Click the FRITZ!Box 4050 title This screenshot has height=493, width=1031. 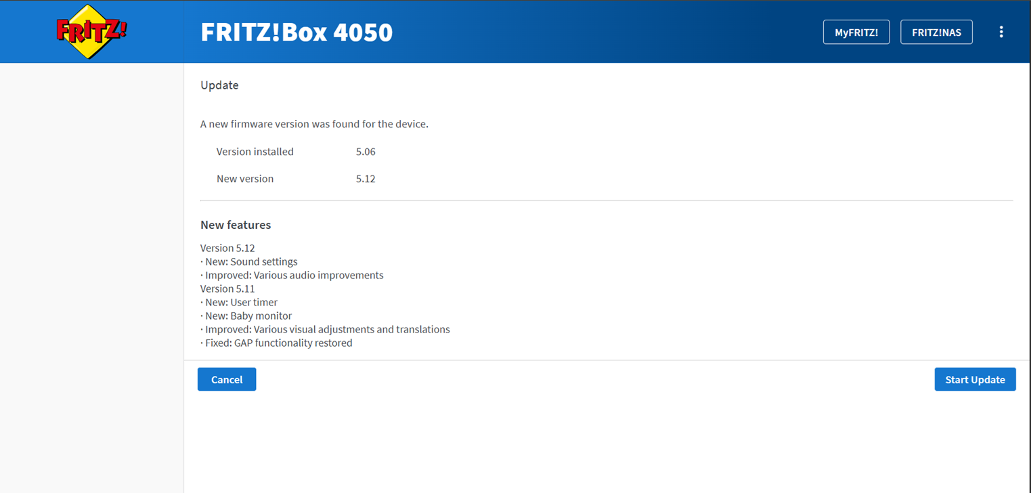(x=297, y=32)
